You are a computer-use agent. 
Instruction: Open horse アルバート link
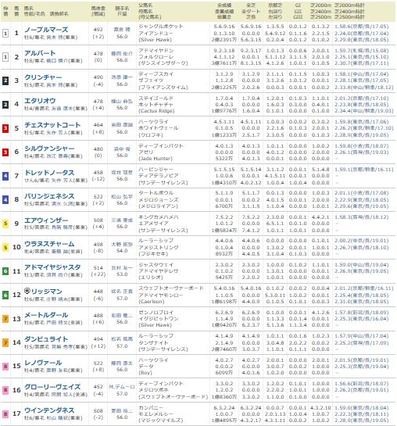point(40,53)
